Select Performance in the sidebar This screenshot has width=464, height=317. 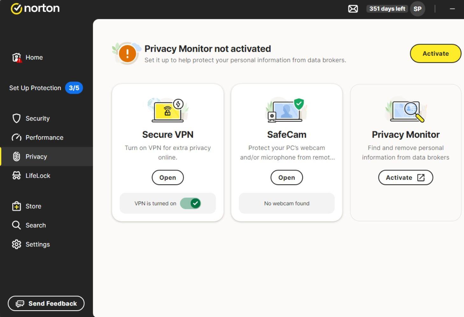point(44,138)
